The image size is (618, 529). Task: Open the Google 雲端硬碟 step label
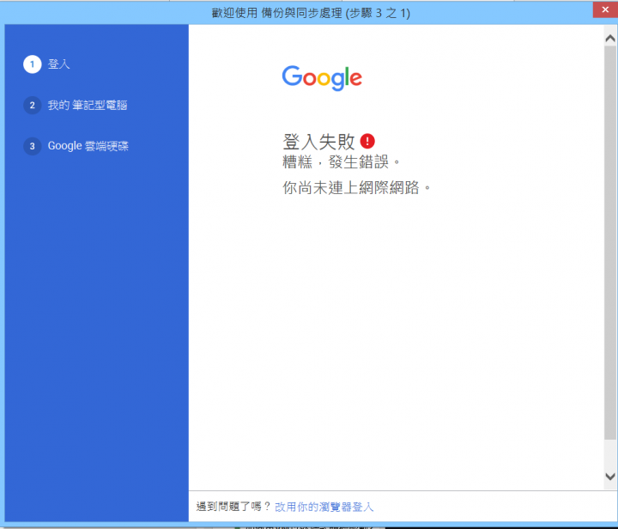tap(88, 146)
